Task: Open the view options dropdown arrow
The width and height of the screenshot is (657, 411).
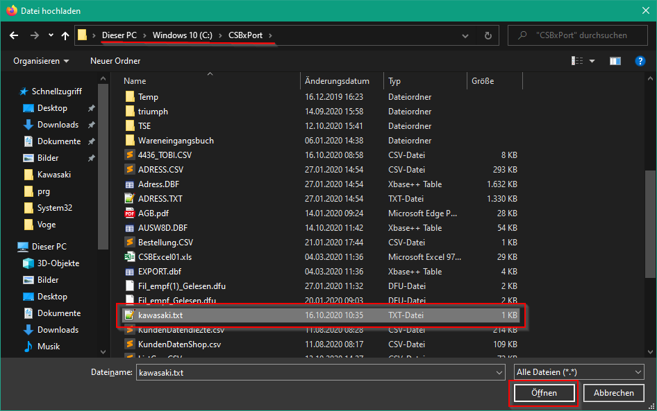Action: (x=592, y=61)
